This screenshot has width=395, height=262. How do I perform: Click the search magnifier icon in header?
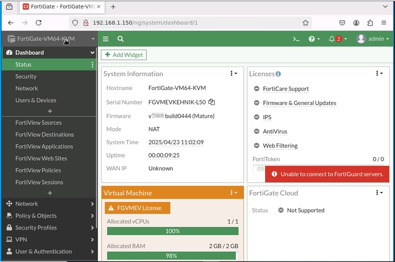[120, 39]
